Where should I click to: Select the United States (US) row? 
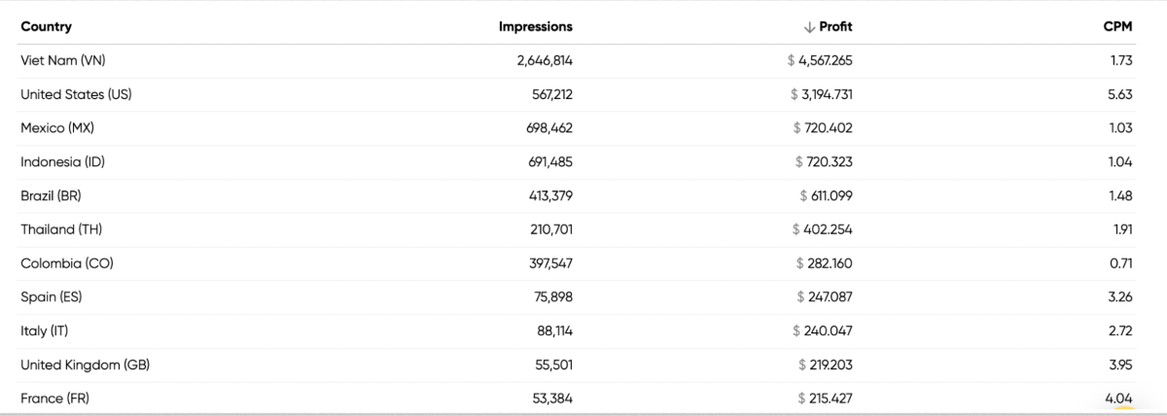76,94
